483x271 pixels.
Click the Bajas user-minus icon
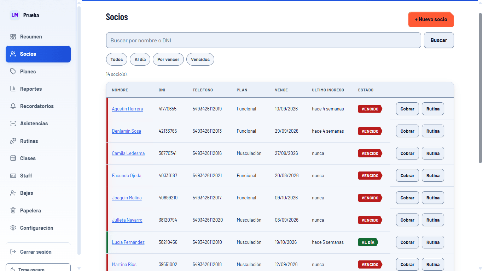pyautogui.click(x=13, y=193)
